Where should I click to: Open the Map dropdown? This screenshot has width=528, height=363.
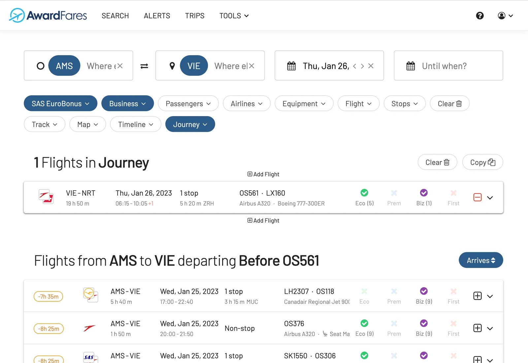87,124
